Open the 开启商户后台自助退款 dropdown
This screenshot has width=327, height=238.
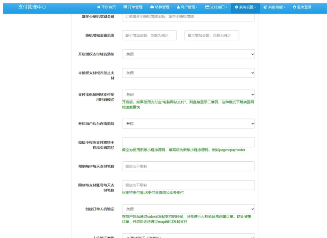pos(188,124)
